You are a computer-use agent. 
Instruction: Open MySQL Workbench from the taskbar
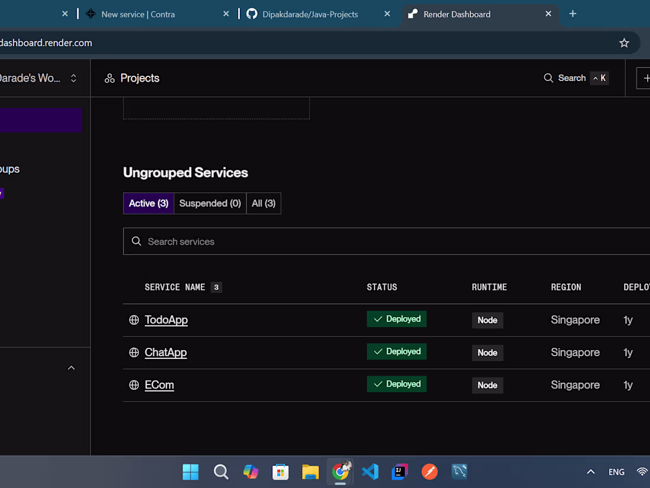click(459, 472)
